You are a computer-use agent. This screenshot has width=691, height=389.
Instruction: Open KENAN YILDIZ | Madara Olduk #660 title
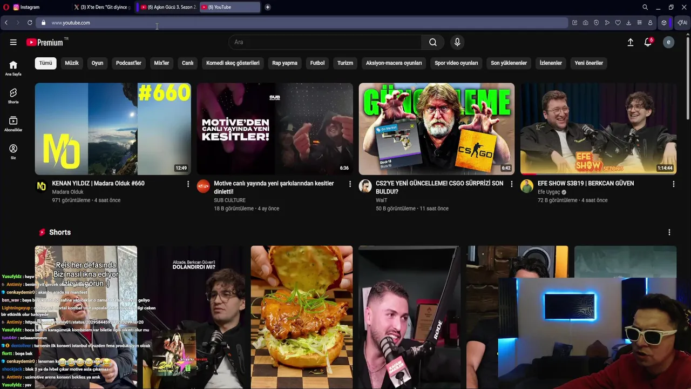98,184
